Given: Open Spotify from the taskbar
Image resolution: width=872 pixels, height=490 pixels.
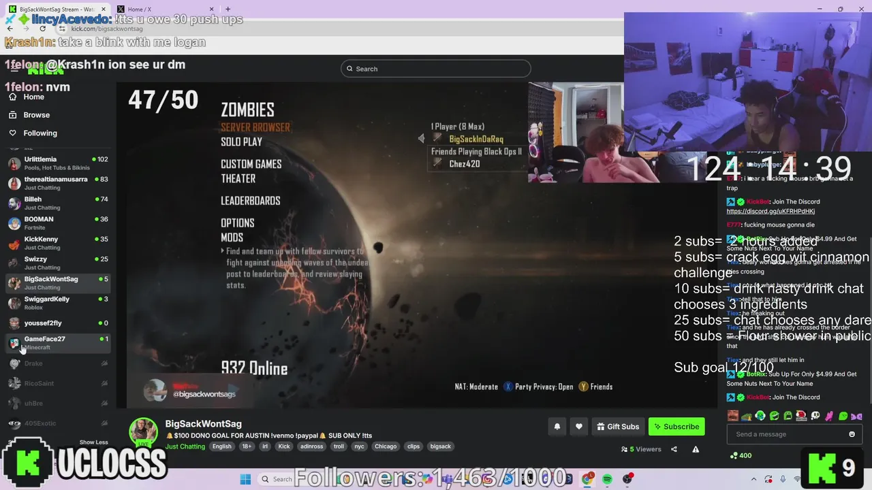Looking at the screenshot, I should click(x=607, y=479).
